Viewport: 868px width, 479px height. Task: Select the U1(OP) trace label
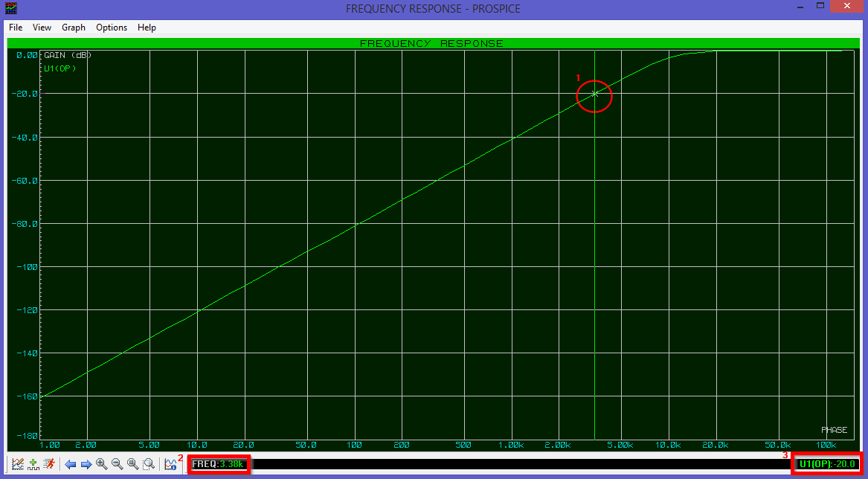coord(59,68)
